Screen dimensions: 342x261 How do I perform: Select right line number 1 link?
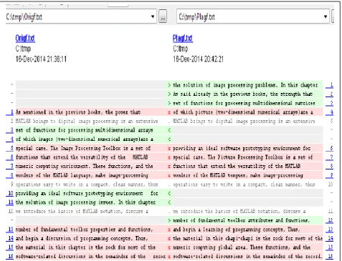(331, 85)
